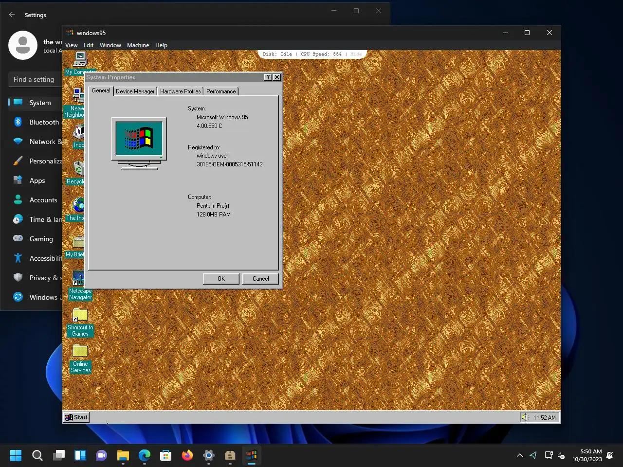Open the View menu in windows95 window
623x467 pixels.
pyautogui.click(x=71, y=45)
